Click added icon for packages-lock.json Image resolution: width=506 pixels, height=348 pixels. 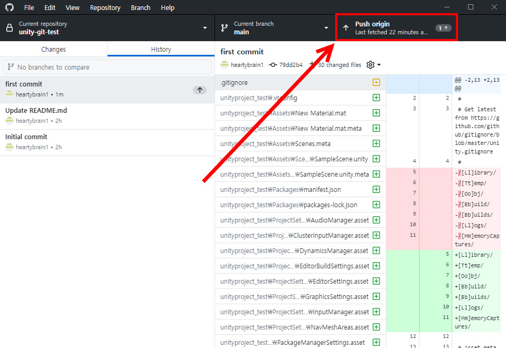pyautogui.click(x=376, y=205)
